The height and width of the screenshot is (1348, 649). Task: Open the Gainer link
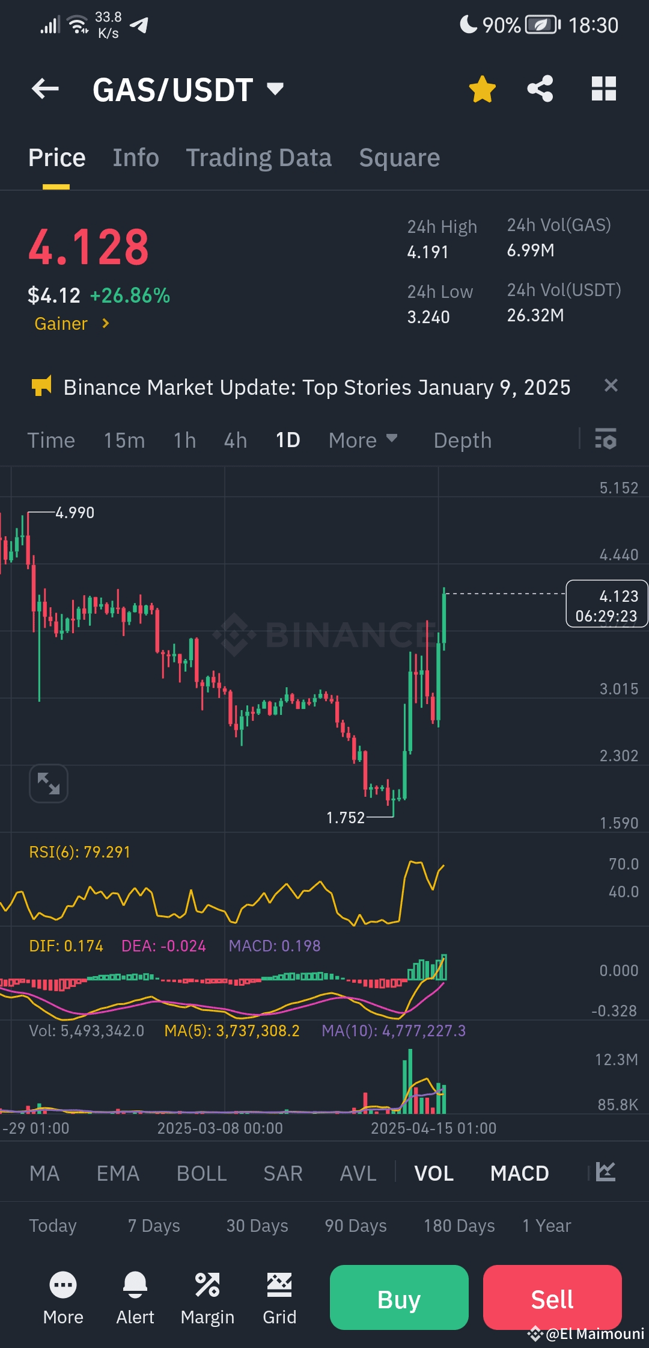tap(61, 324)
